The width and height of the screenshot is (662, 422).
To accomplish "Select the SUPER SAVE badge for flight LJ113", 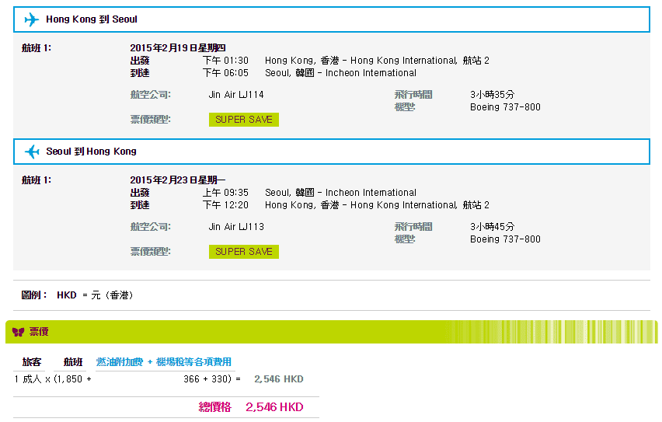I will tap(243, 252).
